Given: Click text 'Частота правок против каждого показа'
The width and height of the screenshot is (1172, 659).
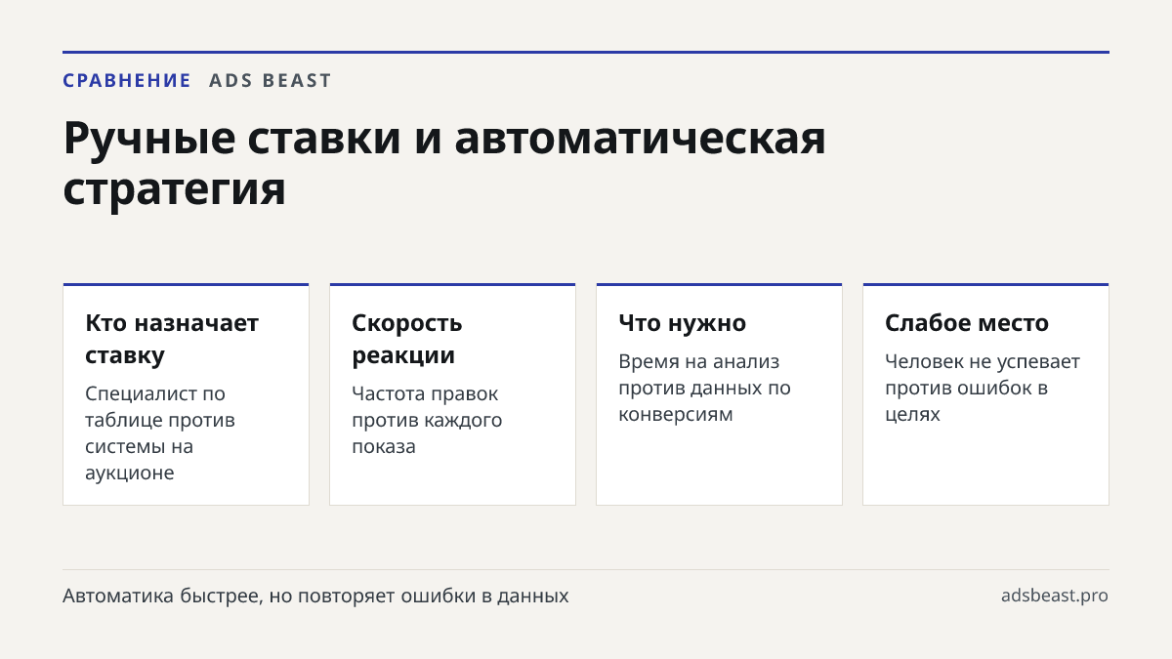Looking at the screenshot, I should pos(427,420).
